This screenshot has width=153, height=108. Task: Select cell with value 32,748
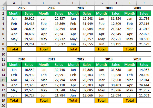point(59,70)
